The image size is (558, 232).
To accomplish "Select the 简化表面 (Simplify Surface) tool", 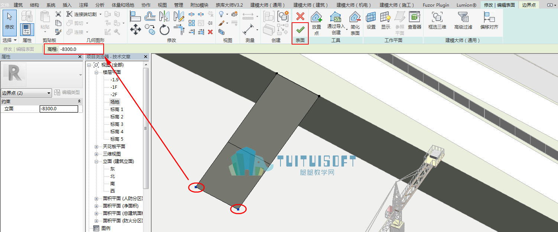I will coord(355,23).
